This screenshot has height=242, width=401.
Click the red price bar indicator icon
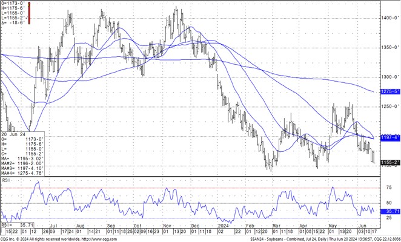click(x=28, y=13)
